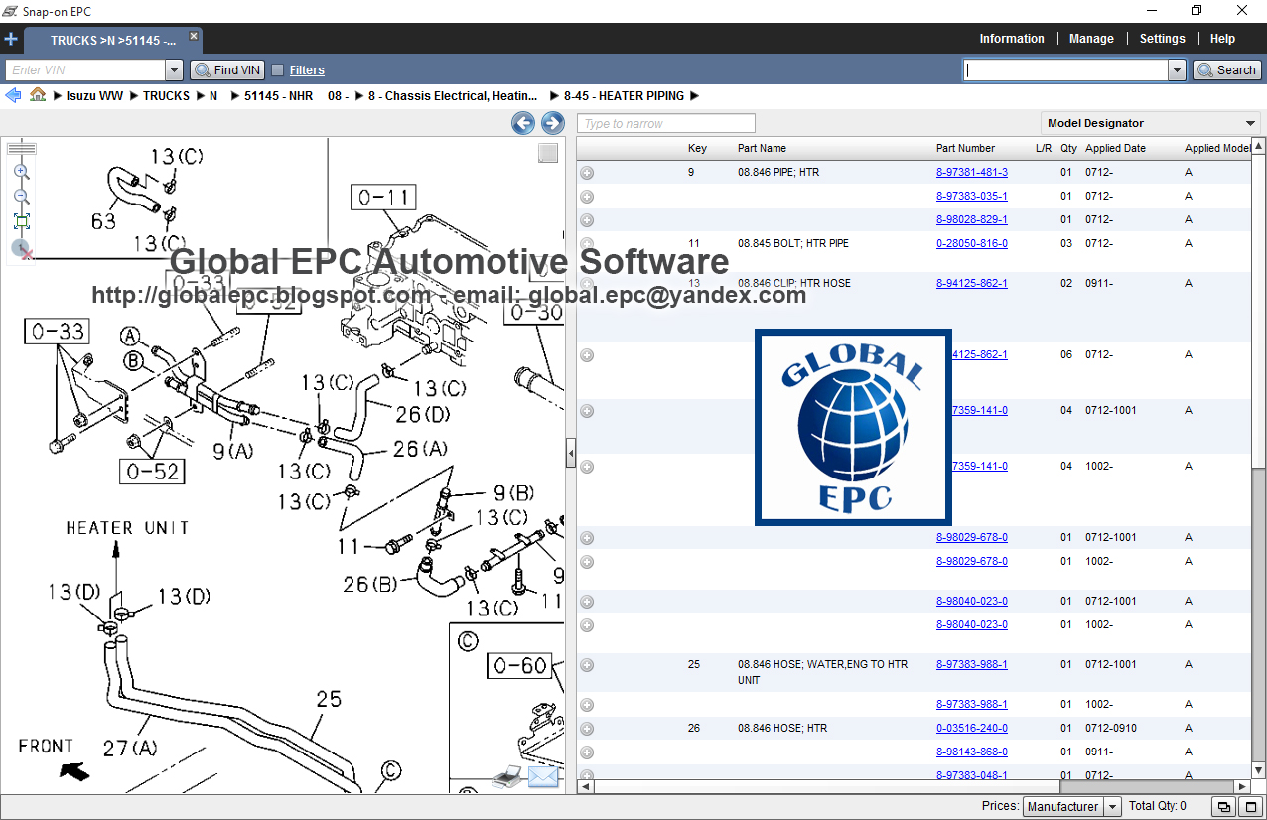Open the Filters link
This screenshot has height=820, width=1267.
[307, 70]
